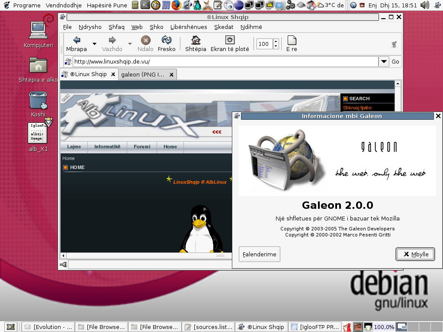Enable fullscreen with Ekran të plotë
443x332 pixels.
230,40
